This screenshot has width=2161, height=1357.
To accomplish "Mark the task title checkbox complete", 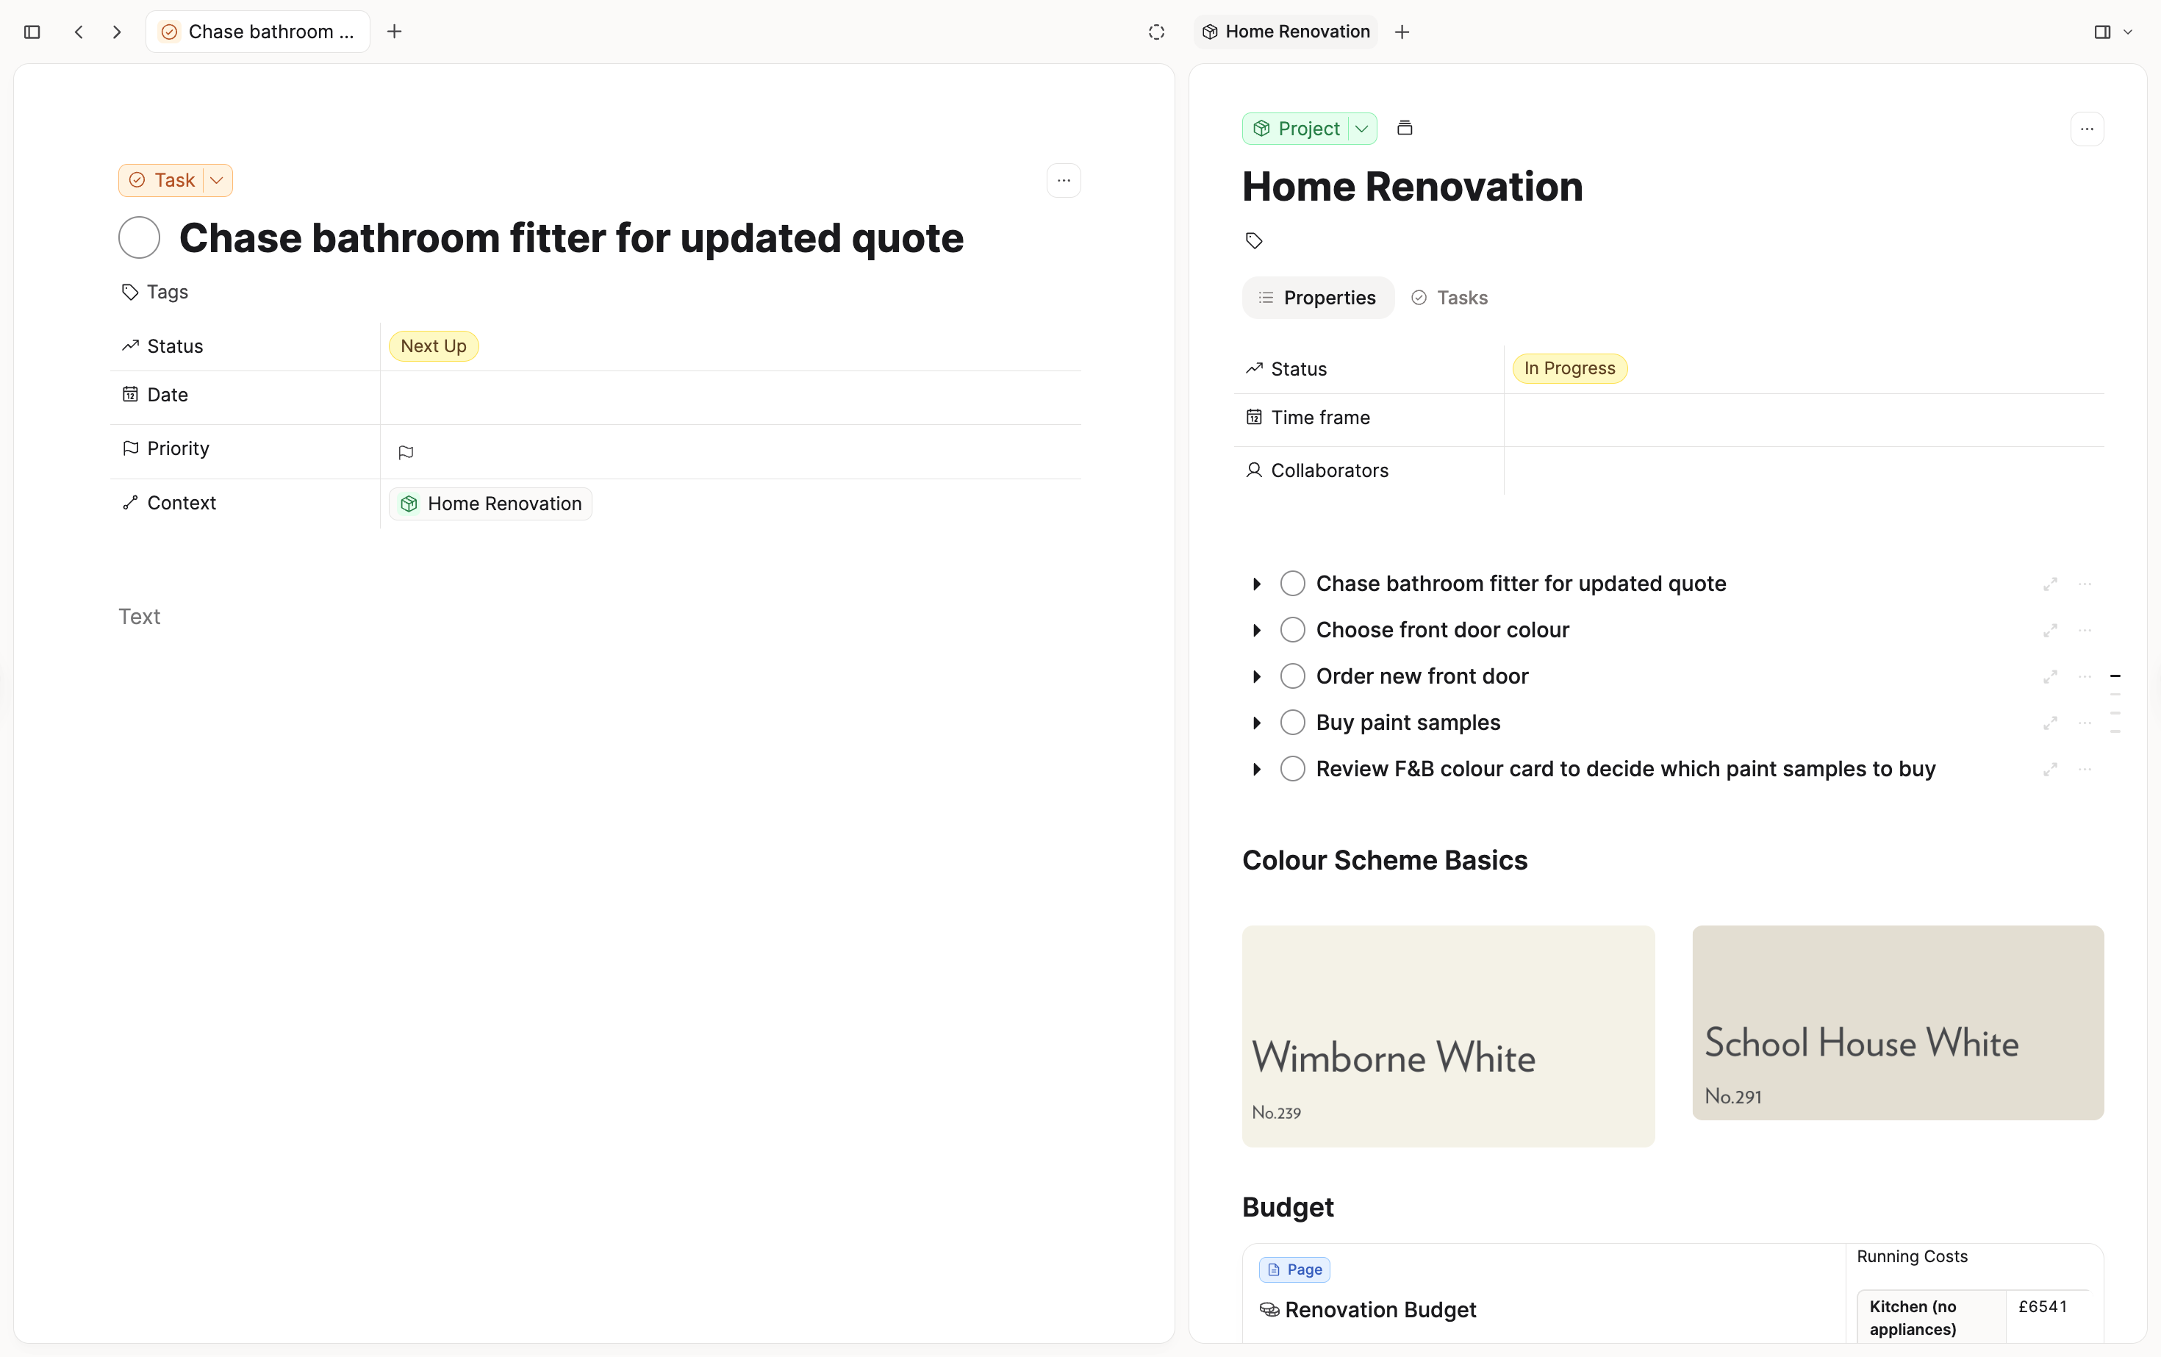I will coord(139,238).
